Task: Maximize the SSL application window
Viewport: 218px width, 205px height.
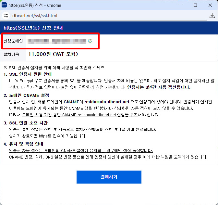Action: tap(195, 5)
